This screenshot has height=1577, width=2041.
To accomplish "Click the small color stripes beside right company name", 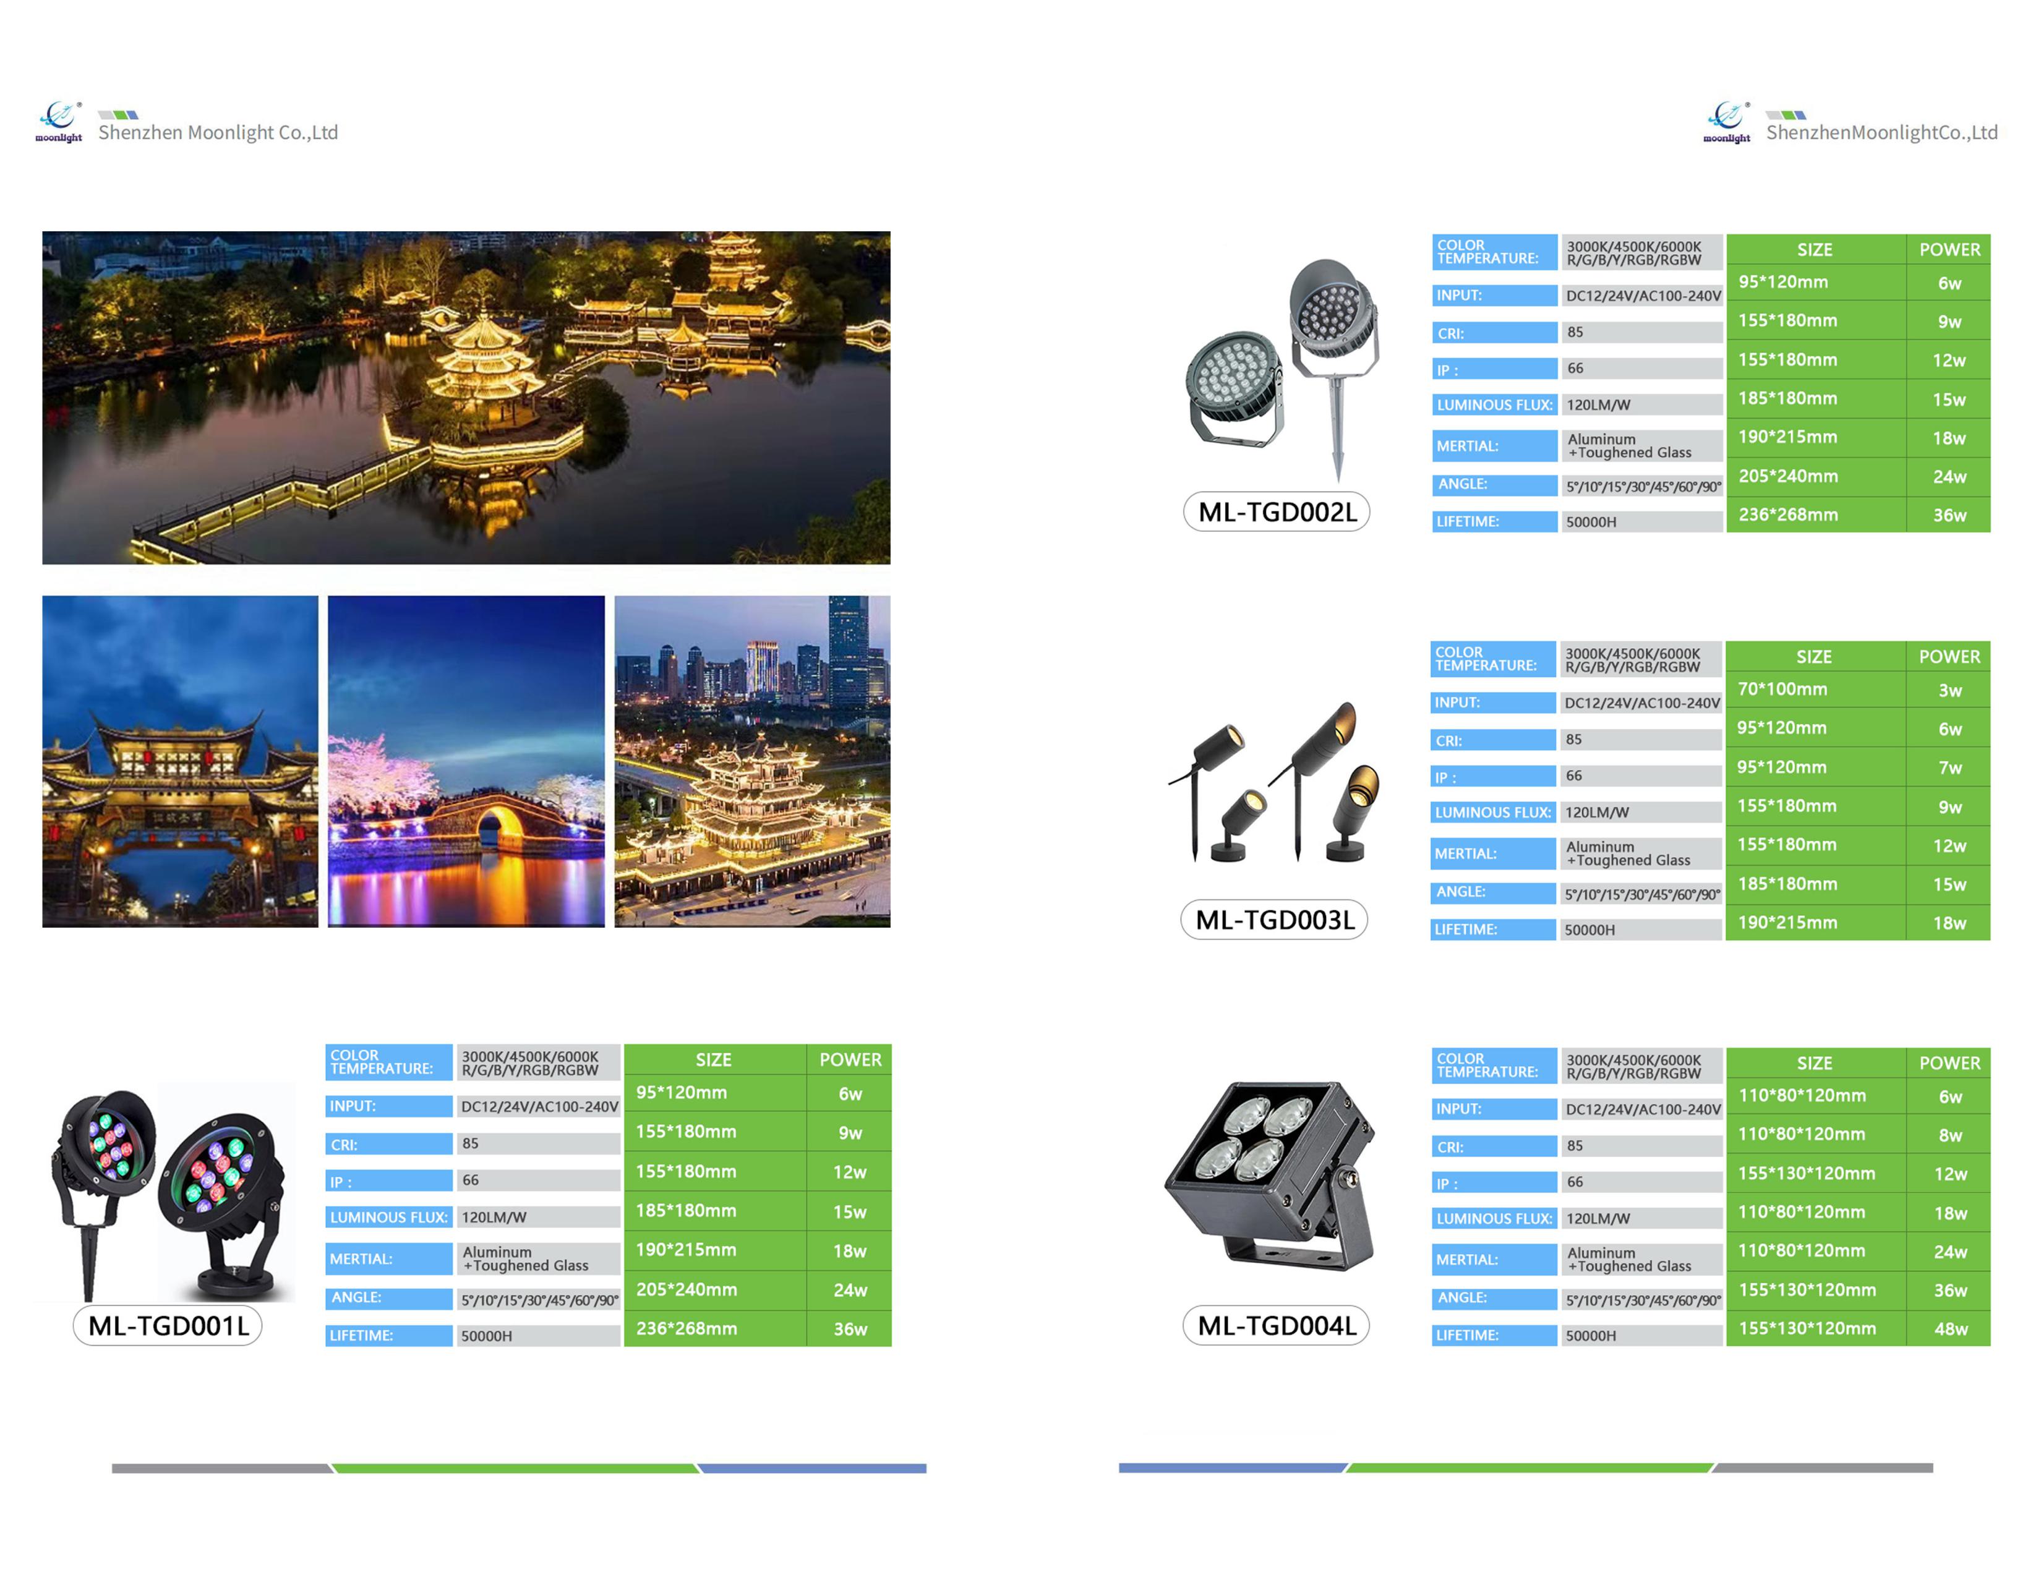I will (1786, 115).
